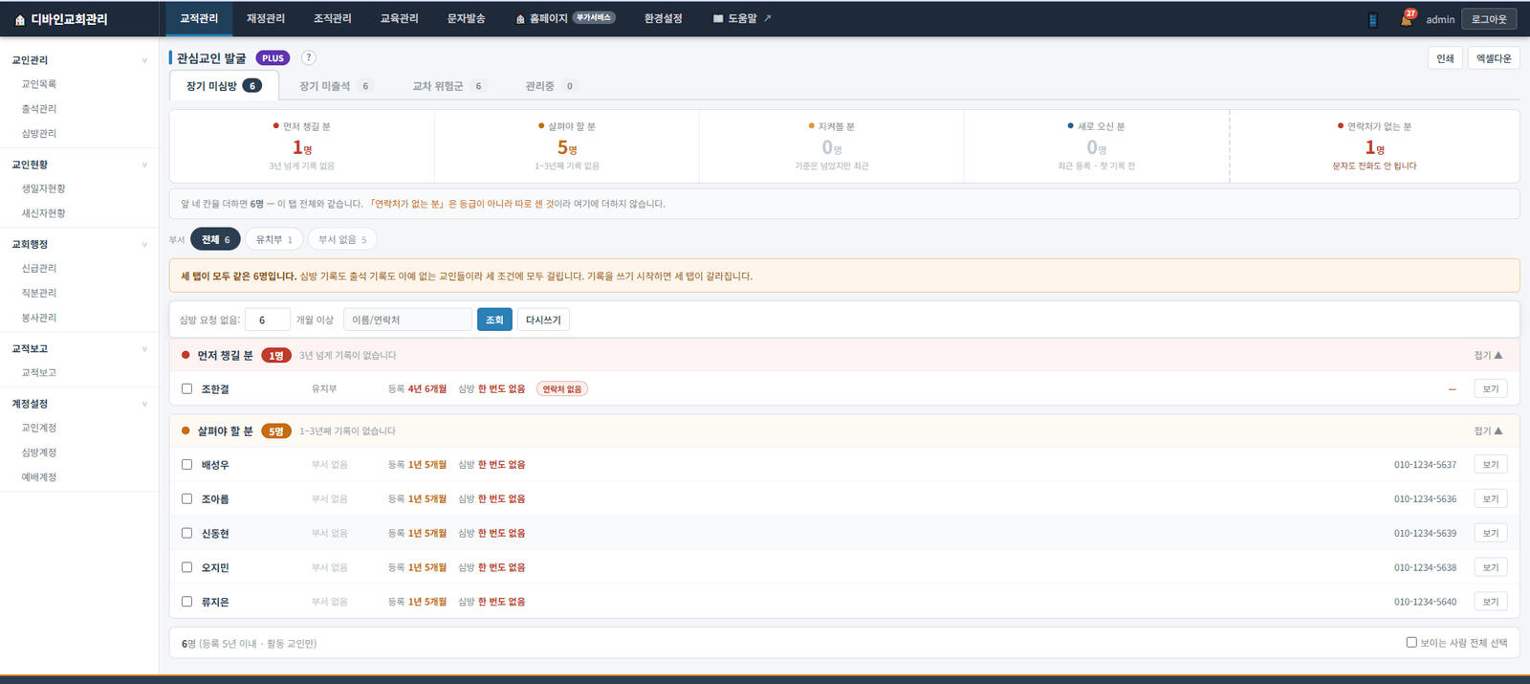Open the 도움말 external link
The image size is (1530, 684).
tap(742, 18)
